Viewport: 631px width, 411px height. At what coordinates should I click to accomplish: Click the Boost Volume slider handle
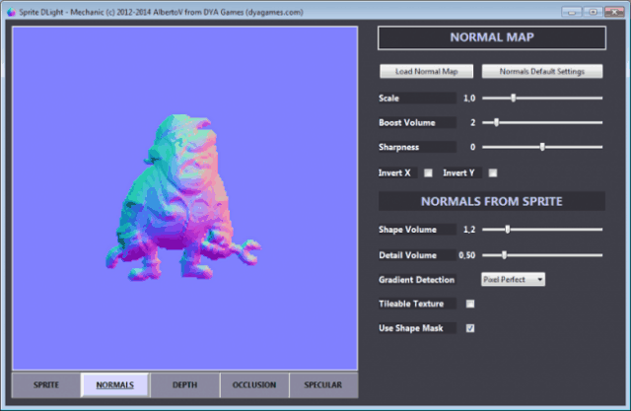point(496,122)
